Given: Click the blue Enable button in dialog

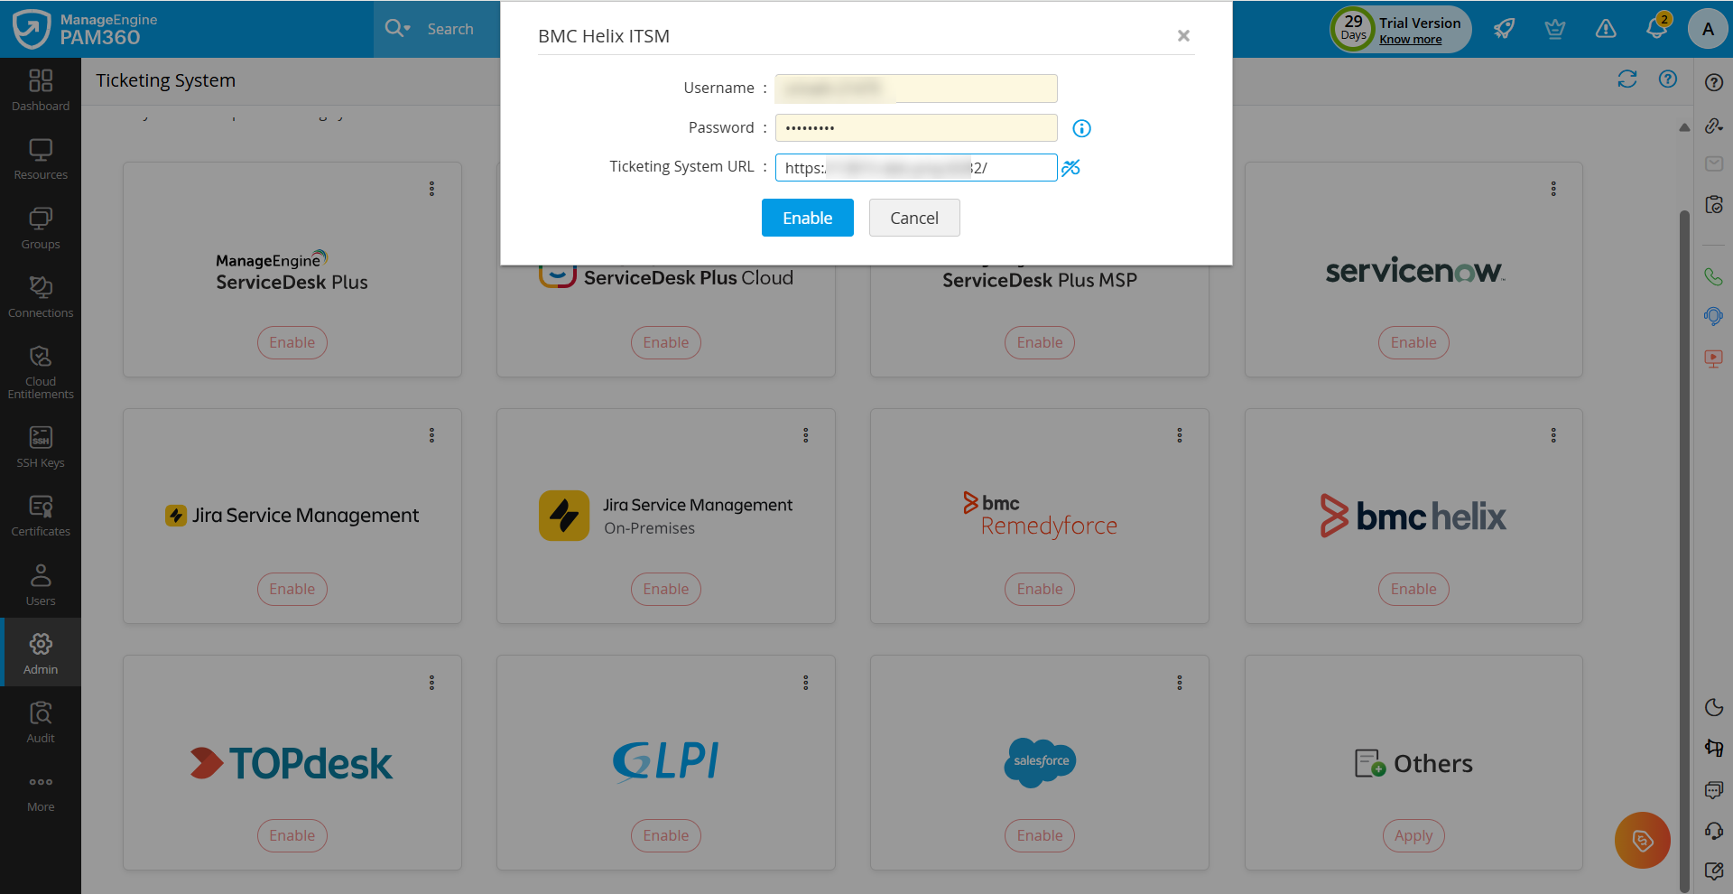Looking at the screenshot, I should tap(808, 218).
